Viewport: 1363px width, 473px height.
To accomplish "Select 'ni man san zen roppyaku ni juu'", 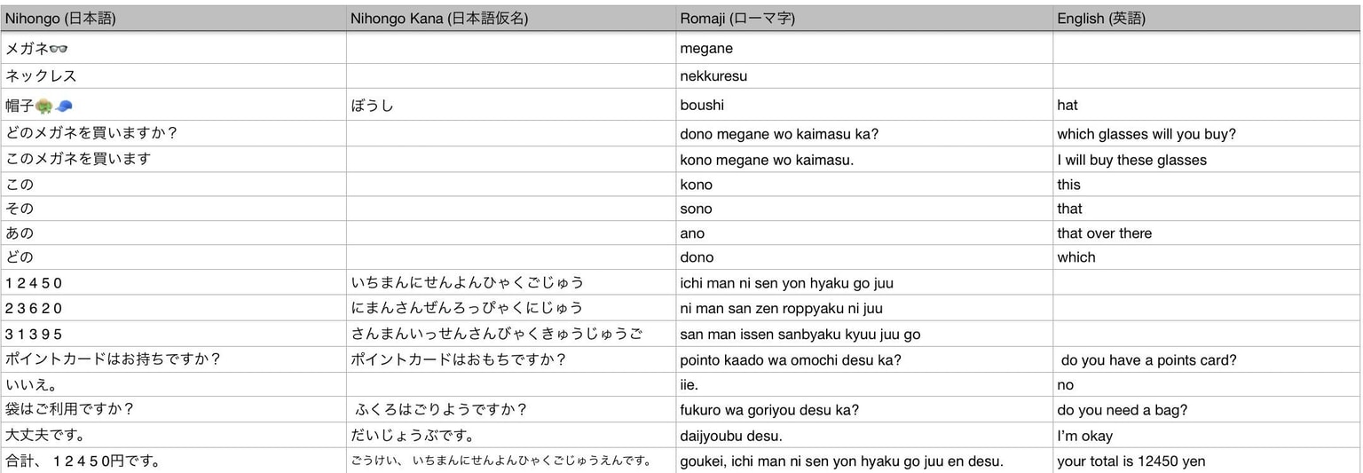I will pos(864,308).
